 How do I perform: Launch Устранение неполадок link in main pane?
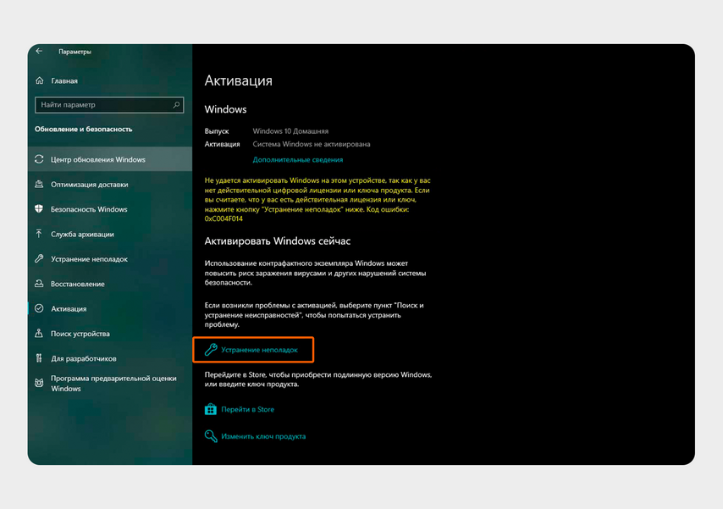point(260,350)
